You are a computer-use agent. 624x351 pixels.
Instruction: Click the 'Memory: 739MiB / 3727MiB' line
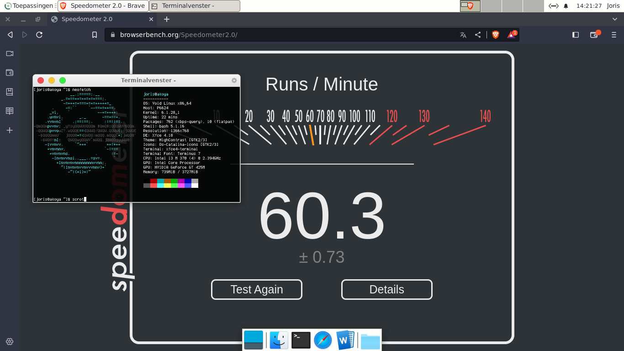pos(170,172)
